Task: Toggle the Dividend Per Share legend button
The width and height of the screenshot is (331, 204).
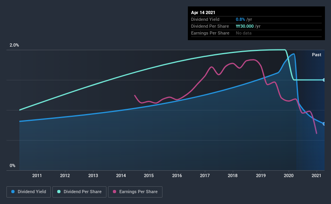Action: [79, 192]
